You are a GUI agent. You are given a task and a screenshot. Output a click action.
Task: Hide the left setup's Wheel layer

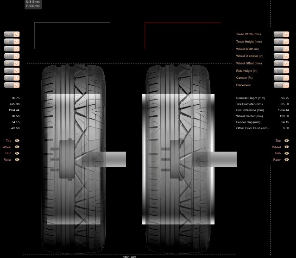click(x=17, y=147)
